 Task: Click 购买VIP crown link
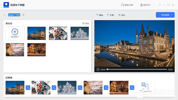145,5
